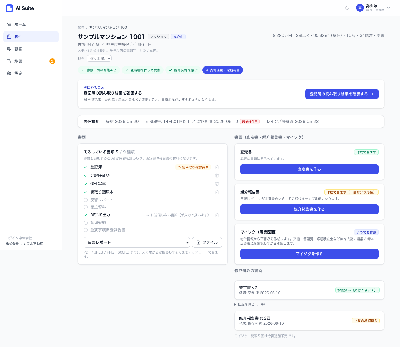Select the 書類・情報を集める step
This screenshot has height=347, width=400.
[x=99, y=70]
